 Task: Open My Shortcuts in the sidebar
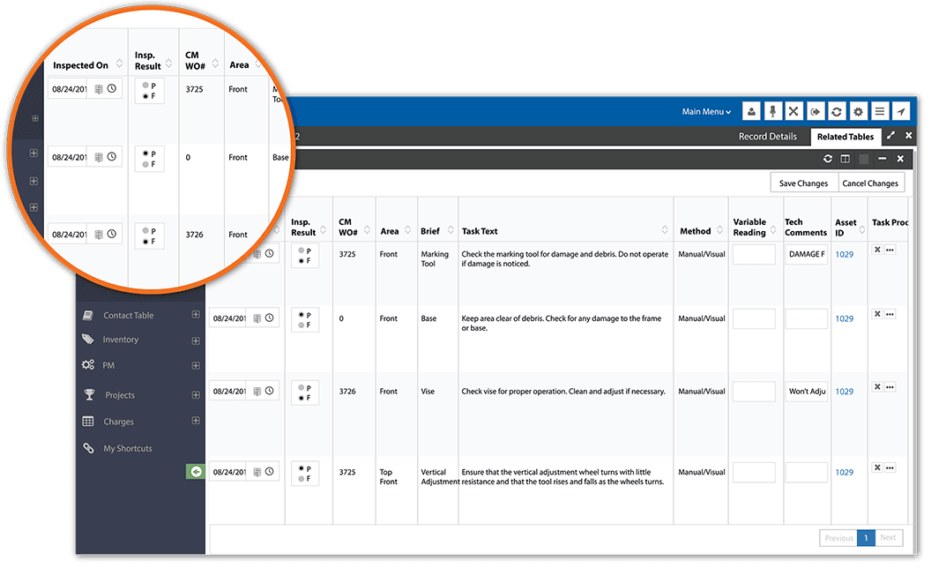(x=128, y=449)
